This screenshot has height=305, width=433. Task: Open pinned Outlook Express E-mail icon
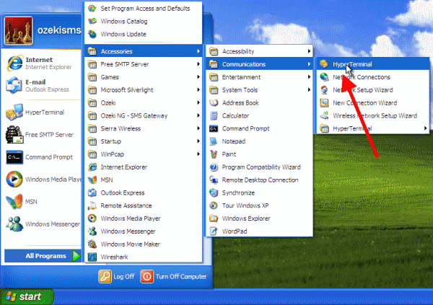click(x=14, y=86)
